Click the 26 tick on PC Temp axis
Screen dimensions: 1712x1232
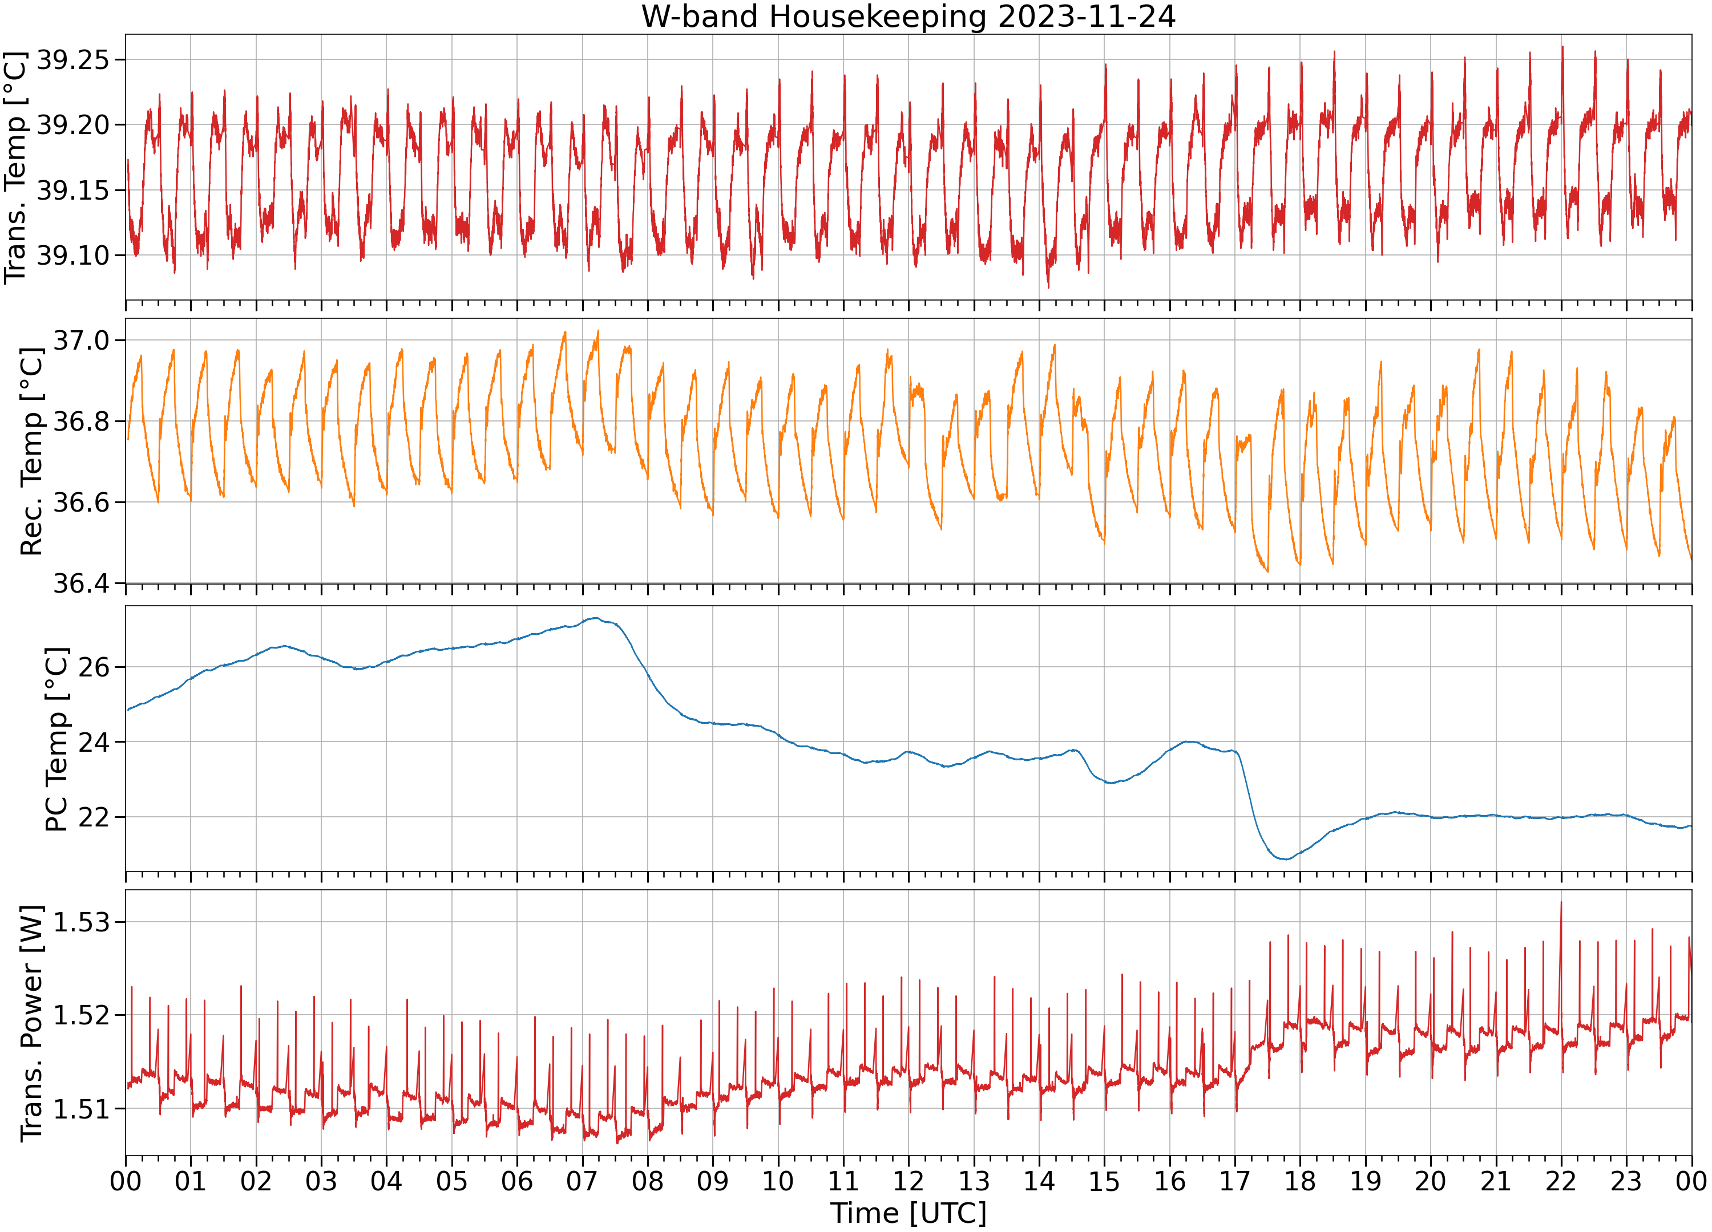click(x=94, y=667)
